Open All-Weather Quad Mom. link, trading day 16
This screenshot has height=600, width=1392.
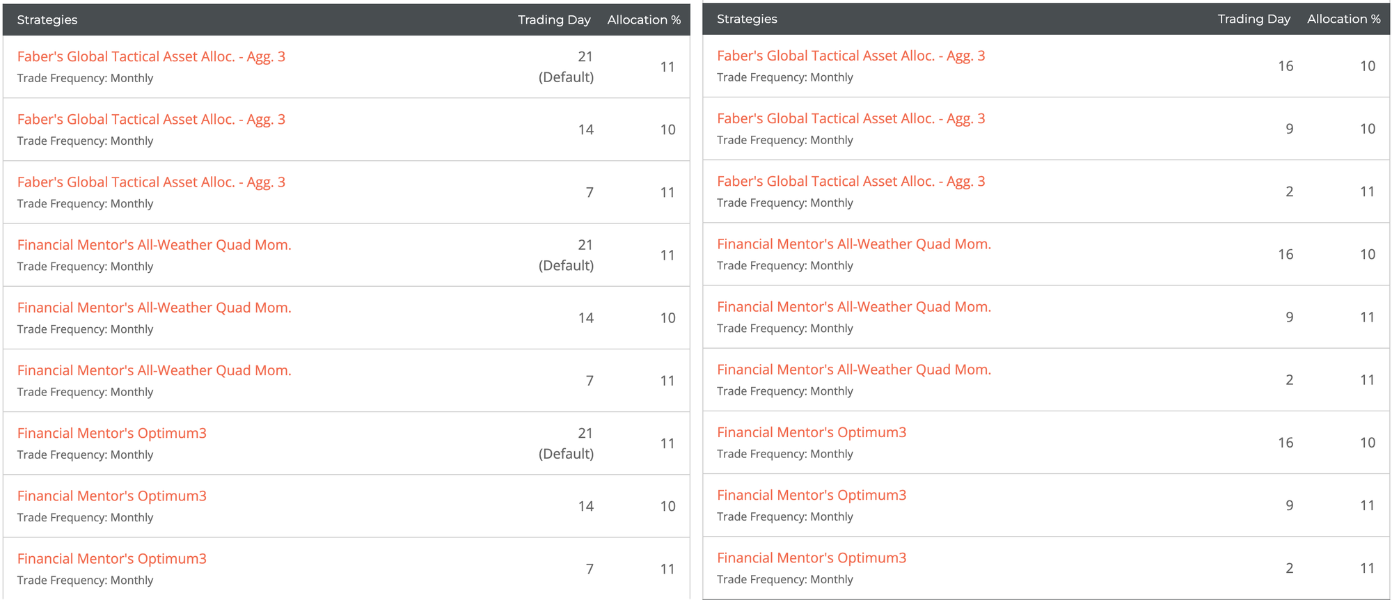pyautogui.click(x=853, y=244)
